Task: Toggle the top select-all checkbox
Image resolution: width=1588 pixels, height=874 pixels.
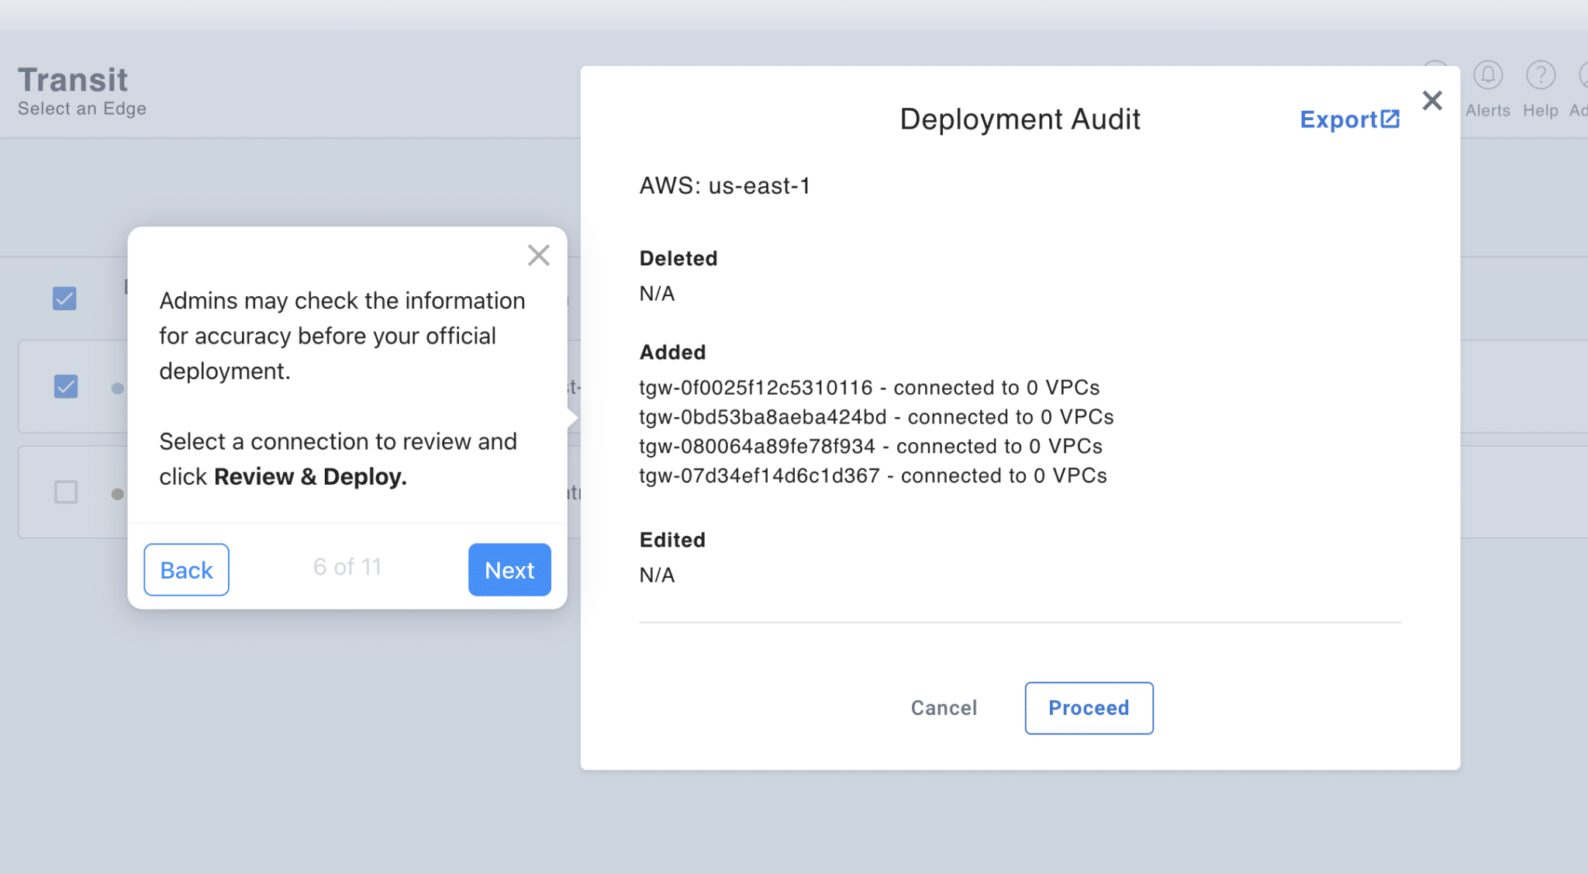Action: pos(65,299)
